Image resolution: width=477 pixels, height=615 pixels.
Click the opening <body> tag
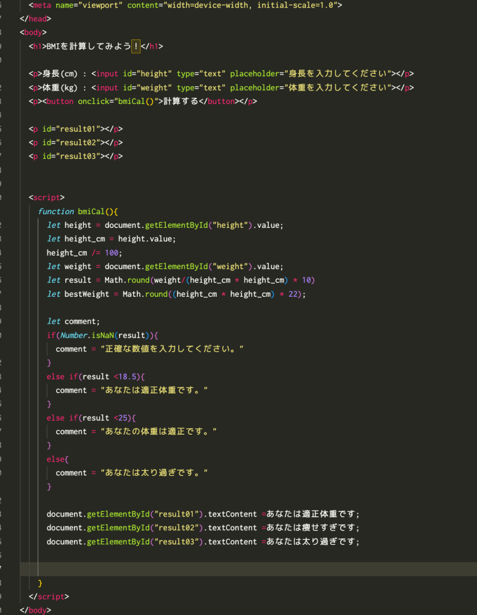coord(33,33)
